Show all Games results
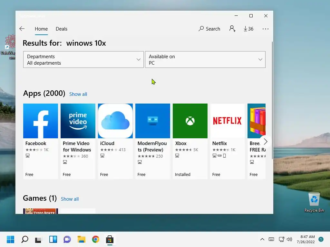Screen dimensions: 330x247 (x=70, y=199)
